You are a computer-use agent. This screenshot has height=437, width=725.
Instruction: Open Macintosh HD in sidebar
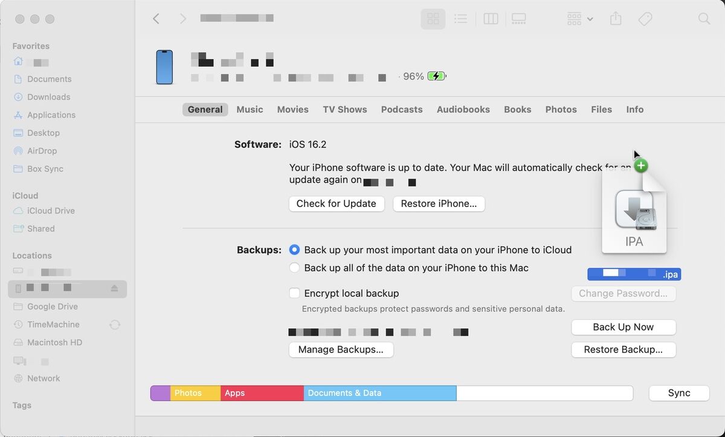click(54, 342)
